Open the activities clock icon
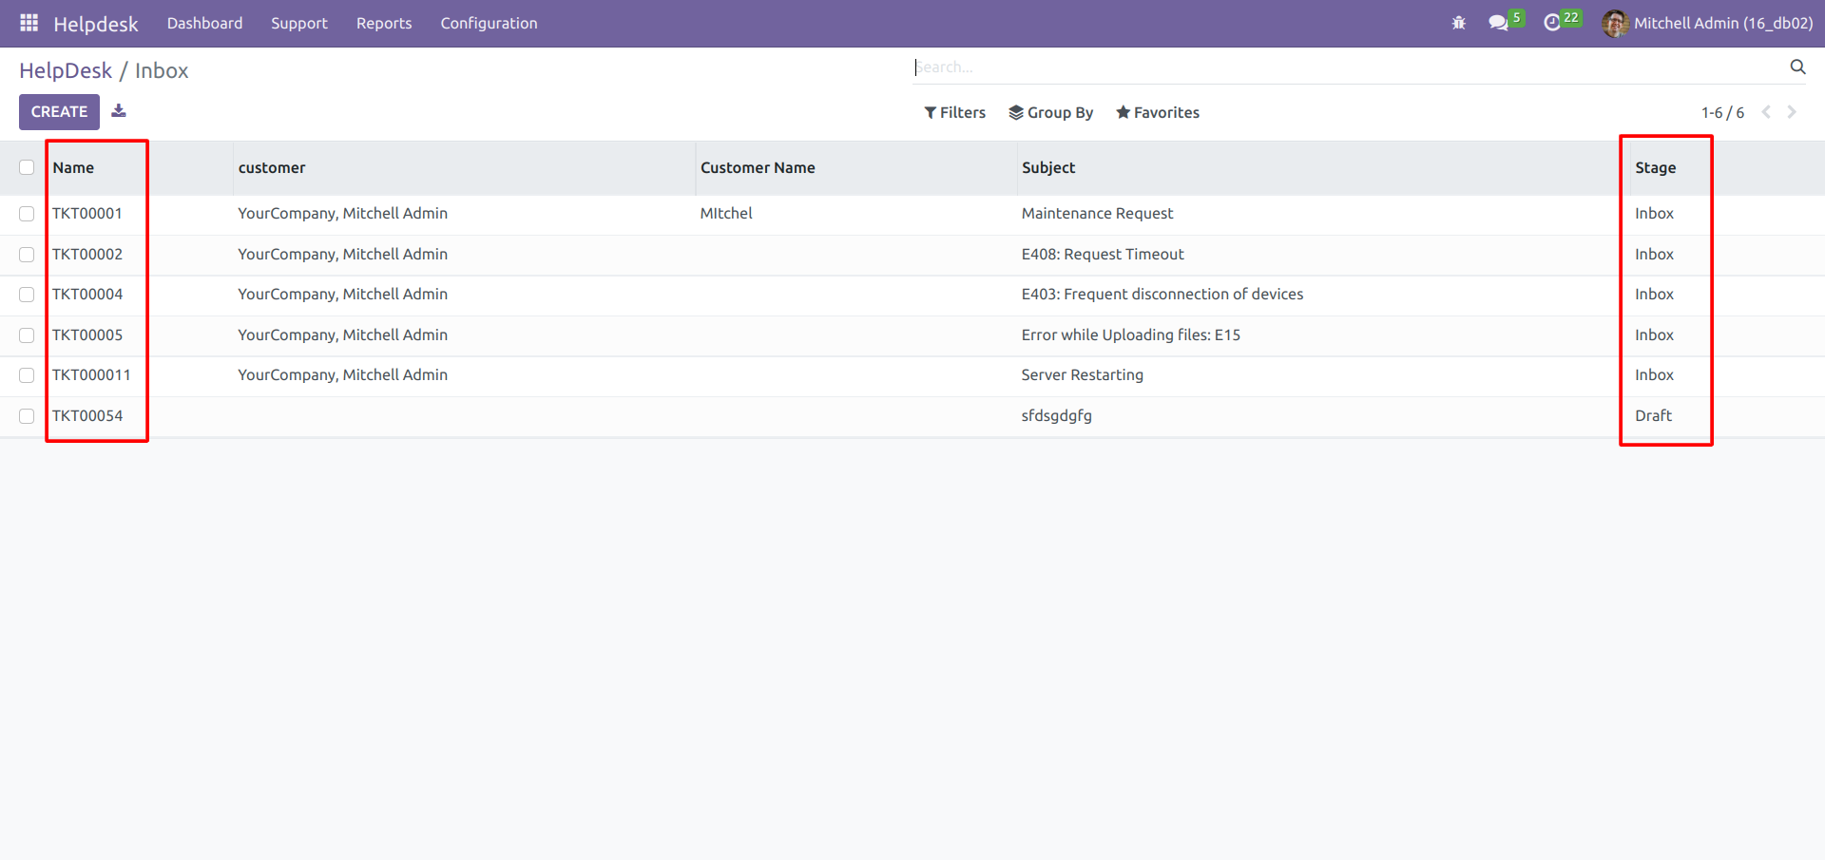 (x=1552, y=23)
